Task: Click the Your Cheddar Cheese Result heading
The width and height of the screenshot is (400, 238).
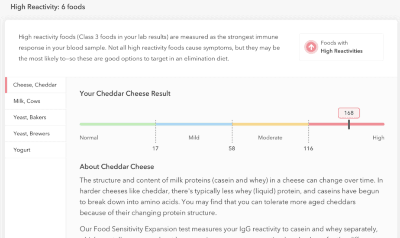Action: tap(125, 93)
